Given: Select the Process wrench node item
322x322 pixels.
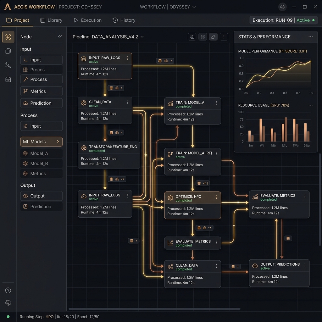Looking at the screenshot, I should pos(41,79).
